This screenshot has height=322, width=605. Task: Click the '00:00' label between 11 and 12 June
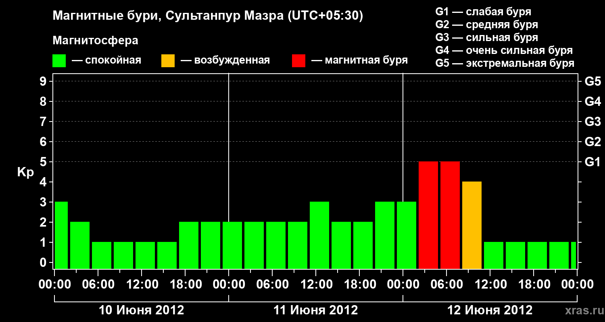click(x=403, y=285)
